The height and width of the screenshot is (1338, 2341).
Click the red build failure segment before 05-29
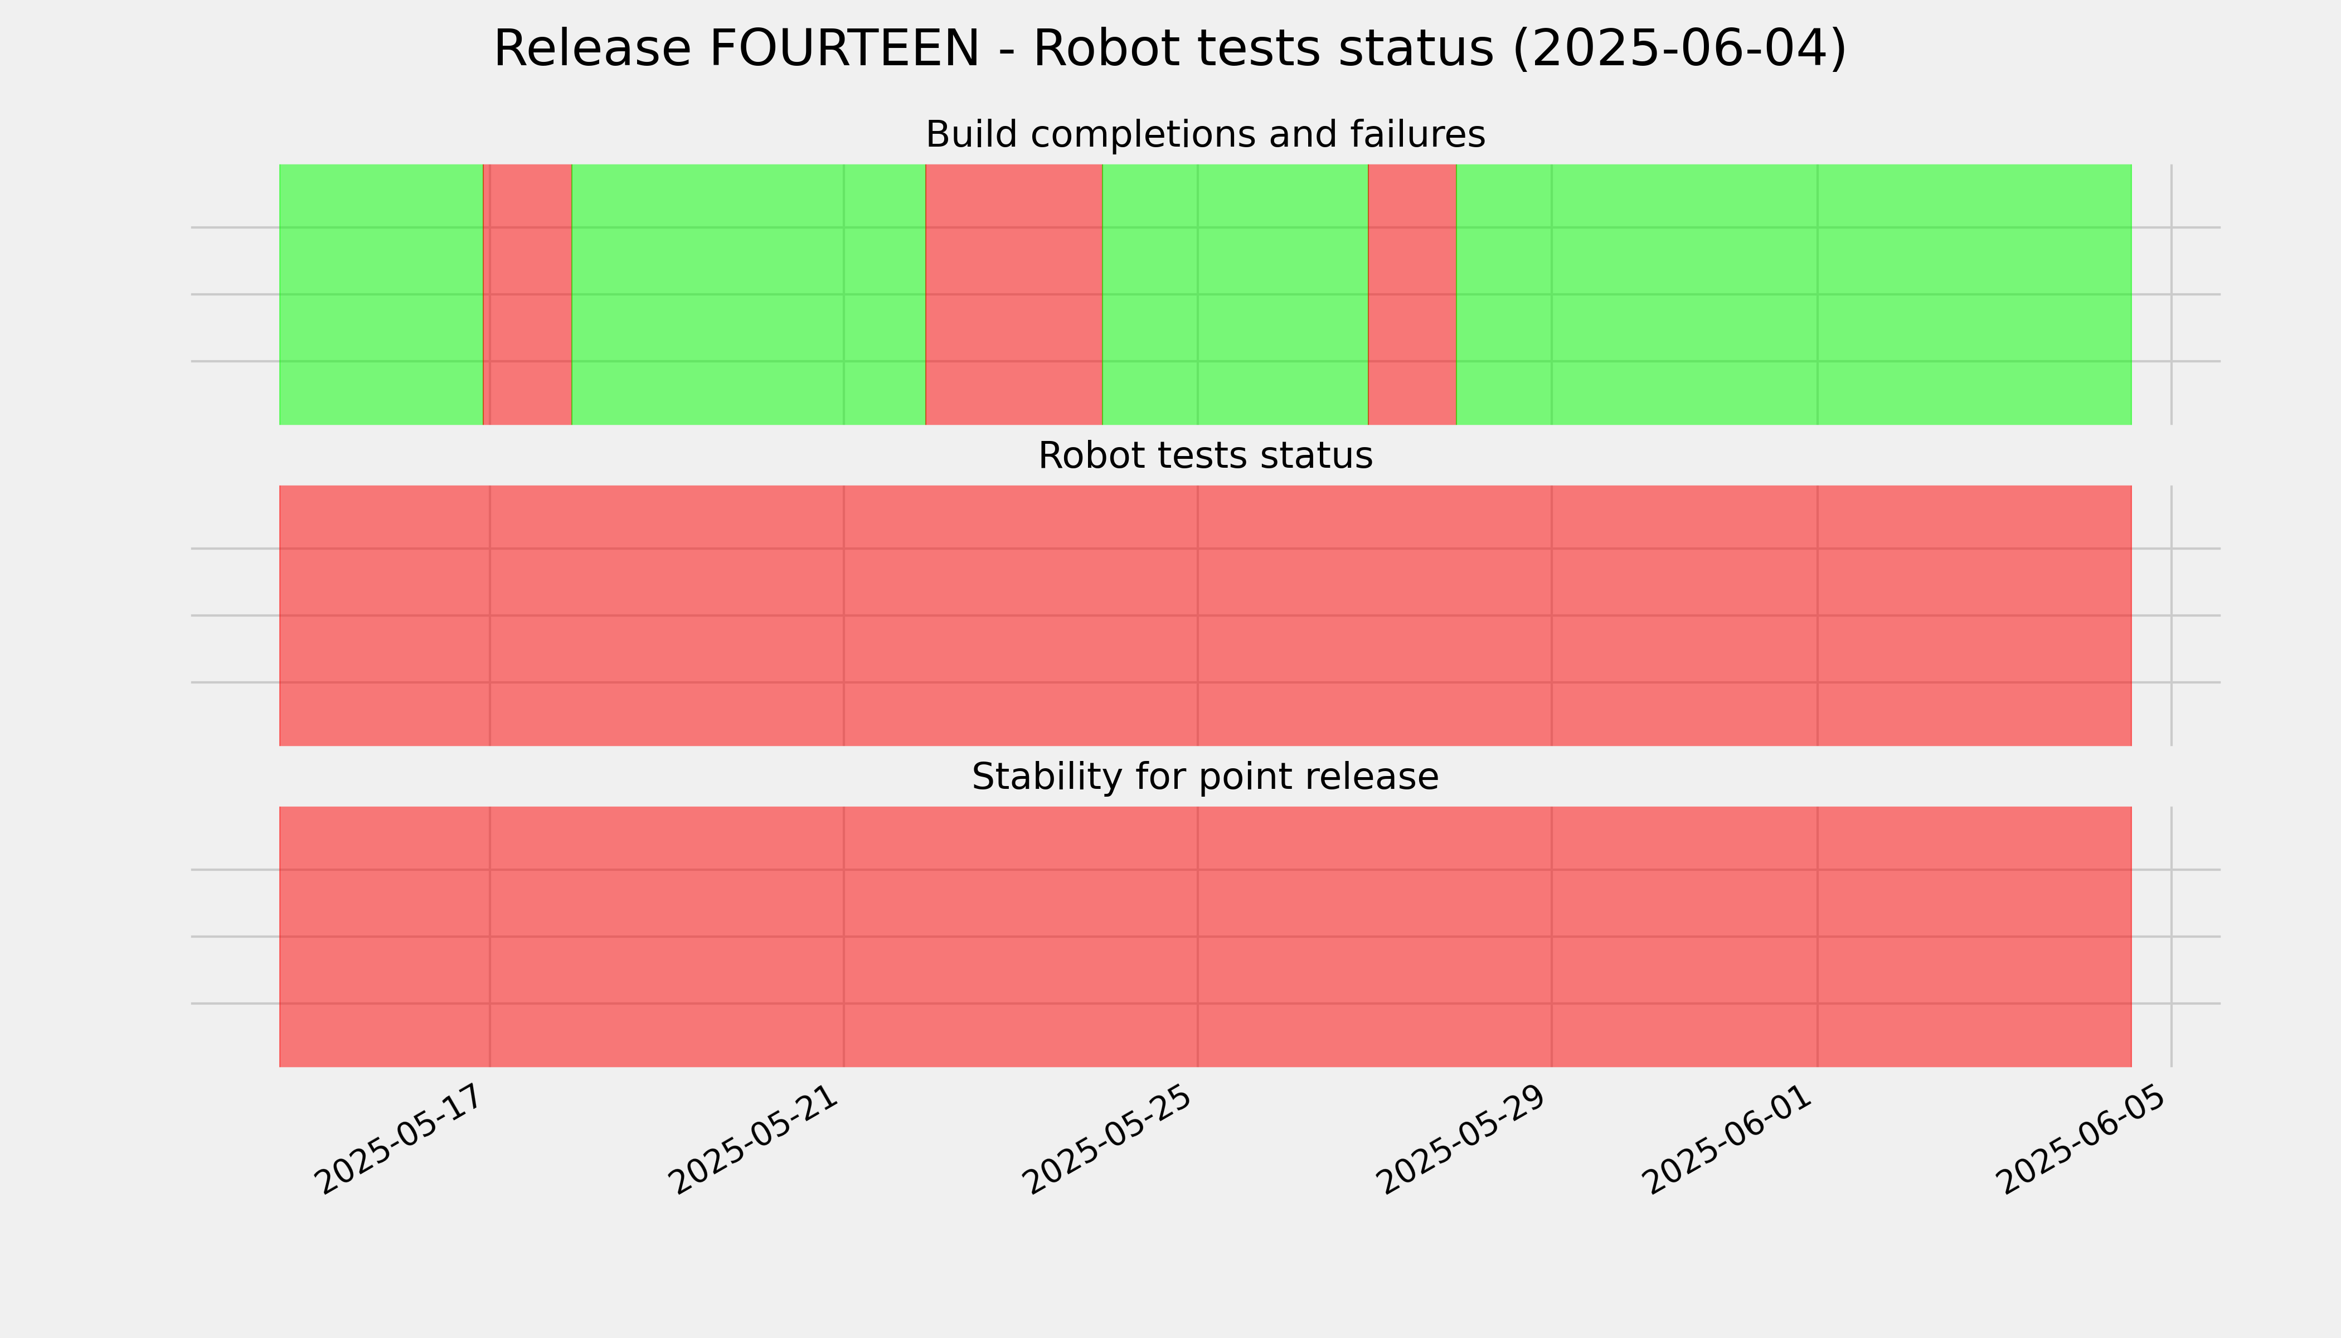(x=1412, y=294)
